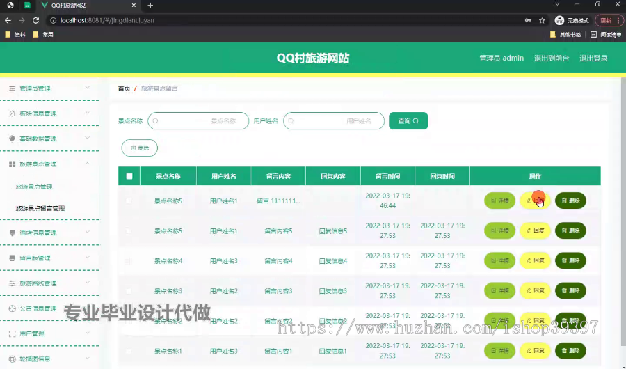Click the password key icon in address bar

528,20
